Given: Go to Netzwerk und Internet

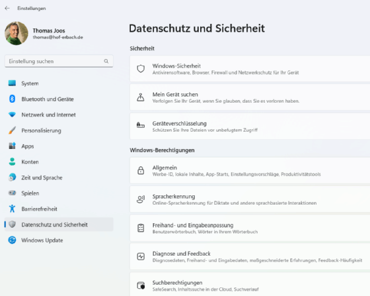Looking at the screenshot, I should (x=59, y=115).
